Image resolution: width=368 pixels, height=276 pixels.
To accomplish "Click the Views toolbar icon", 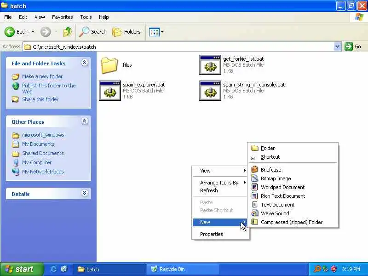I will coord(154,32).
